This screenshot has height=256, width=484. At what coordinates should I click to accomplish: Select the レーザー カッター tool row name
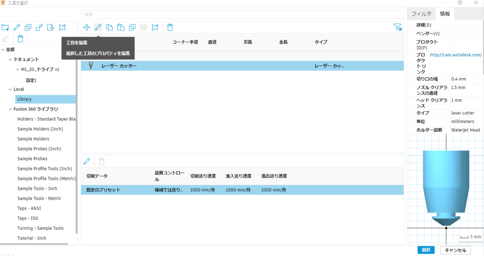pyautogui.click(x=119, y=66)
